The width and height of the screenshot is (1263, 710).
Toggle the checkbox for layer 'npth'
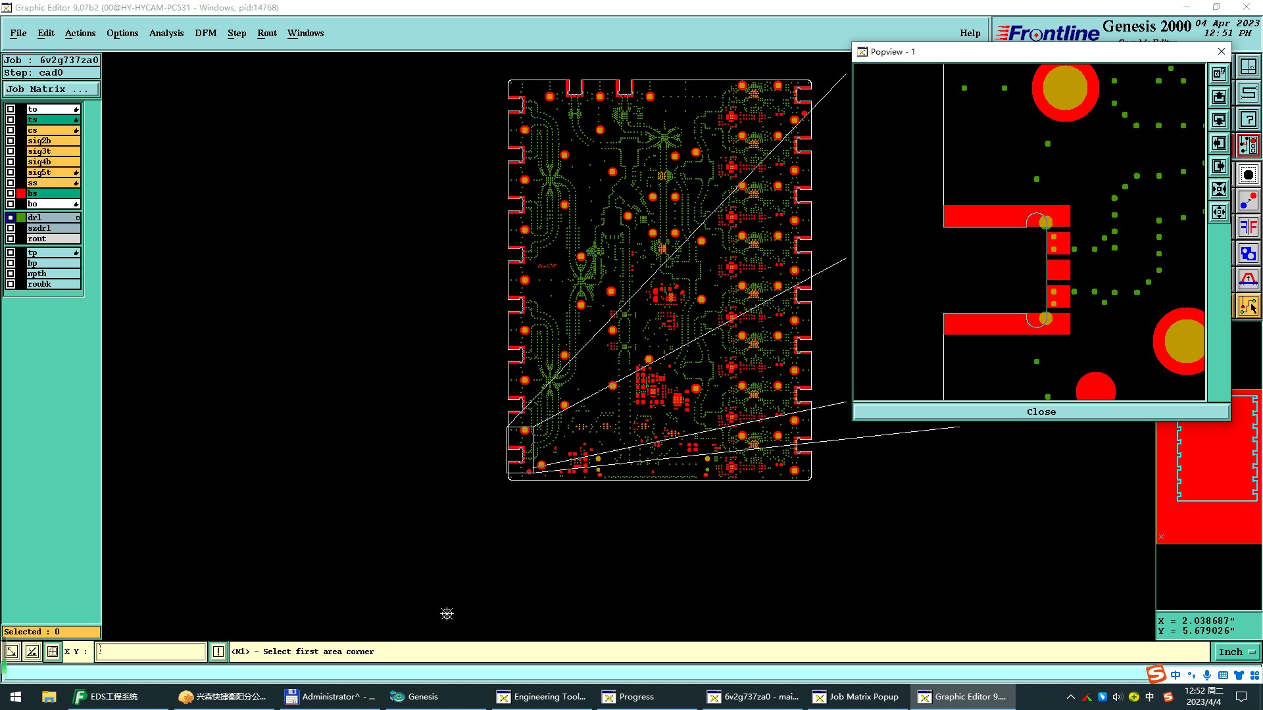11,273
